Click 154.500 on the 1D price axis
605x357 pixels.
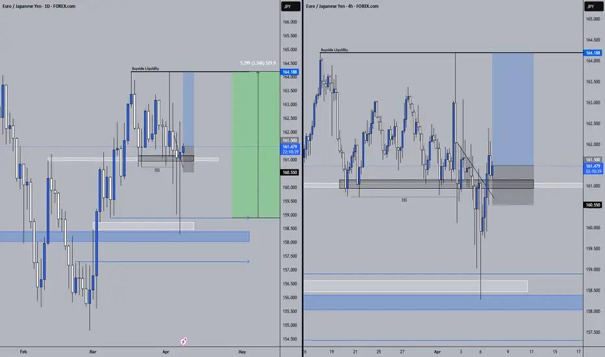tap(290, 339)
